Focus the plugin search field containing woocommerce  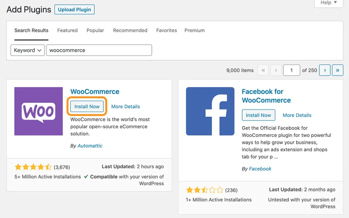99,50
